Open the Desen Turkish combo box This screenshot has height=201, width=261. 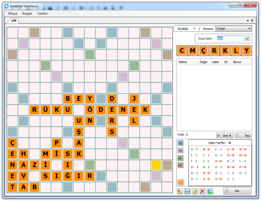(233, 28)
